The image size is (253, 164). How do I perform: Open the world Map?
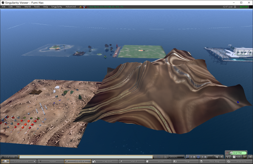click(x=185, y=161)
